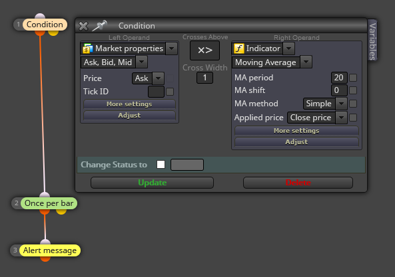This screenshot has width=395, height=277.
Task: Open the Moving Average dropdown
Action: pyautogui.click(x=306, y=62)
